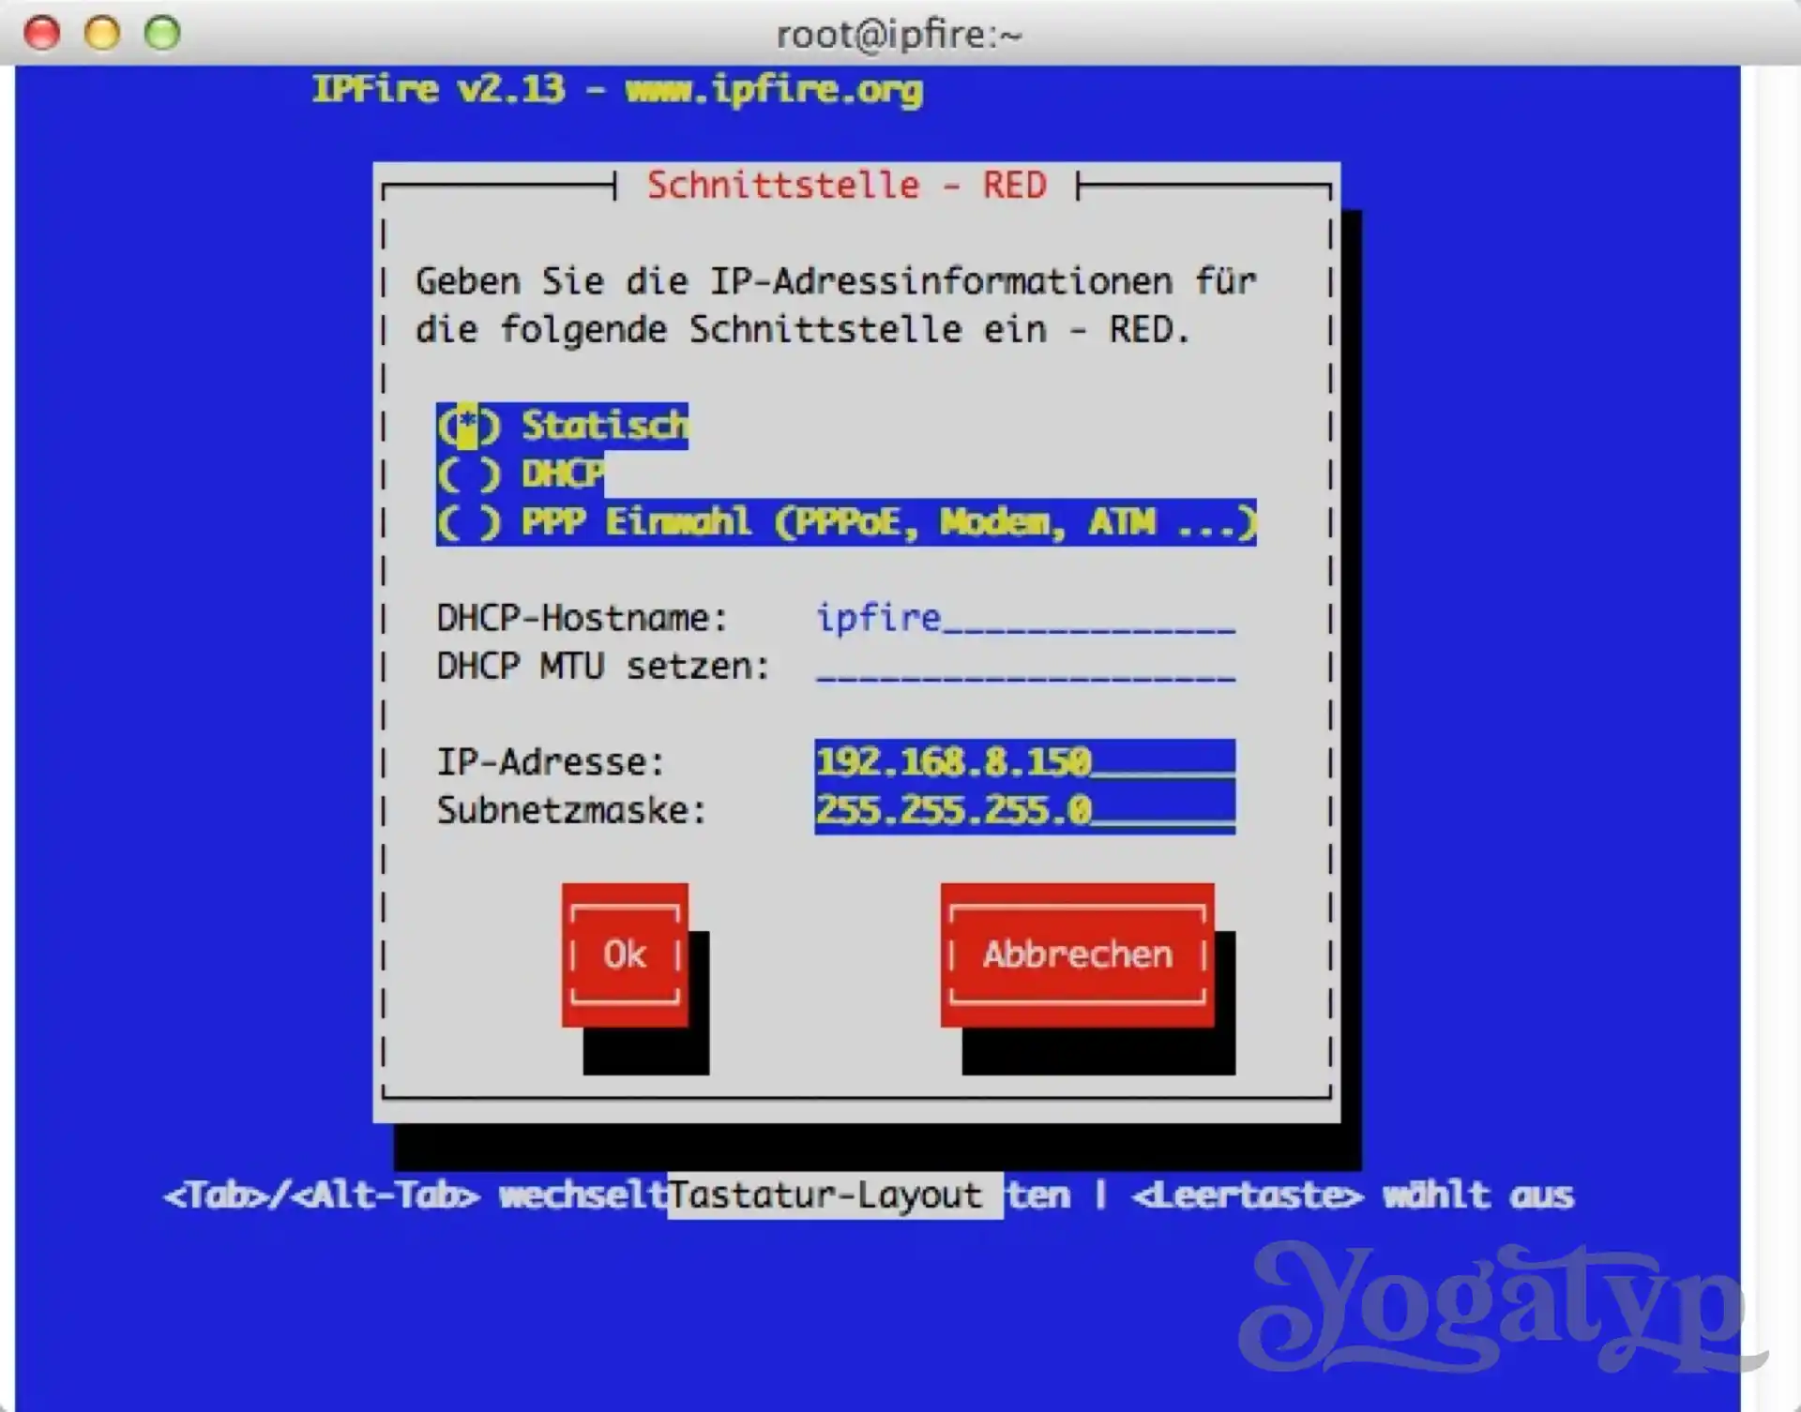Minimize the window with the yellow button
This screenshot has height=1412, width=1801.
coord(102,33)
